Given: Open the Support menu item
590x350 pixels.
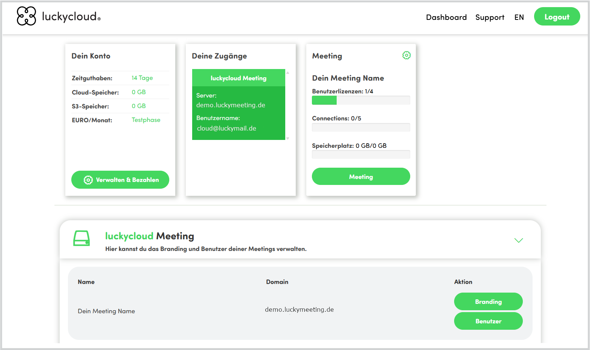Looking at the screenshot, I should pos(490,17).
